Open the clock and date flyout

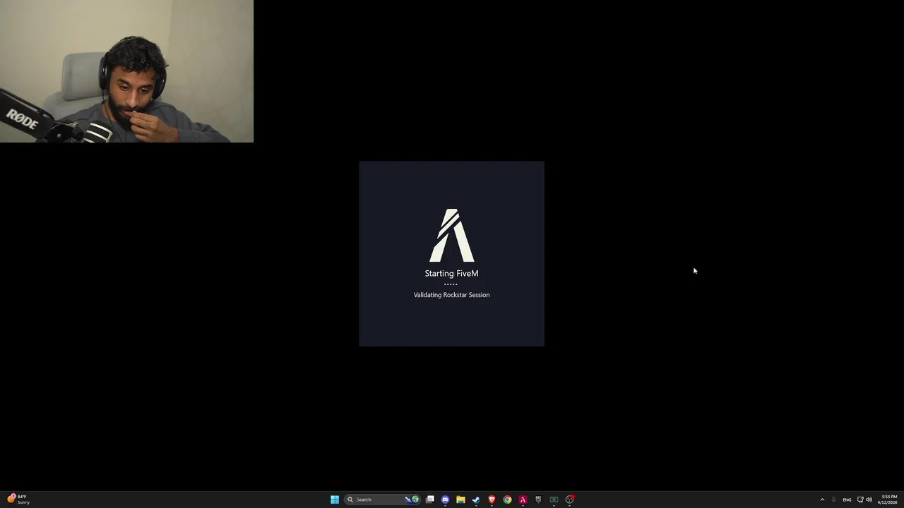pyautogui.click(x=888, y=500)
